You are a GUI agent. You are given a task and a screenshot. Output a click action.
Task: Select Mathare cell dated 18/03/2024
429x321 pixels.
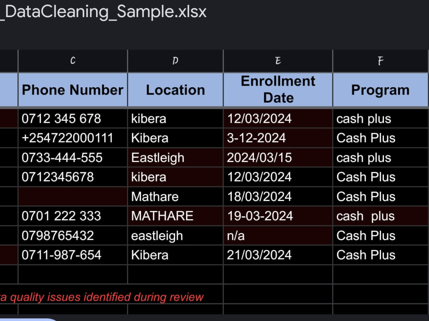coord(175,196)
